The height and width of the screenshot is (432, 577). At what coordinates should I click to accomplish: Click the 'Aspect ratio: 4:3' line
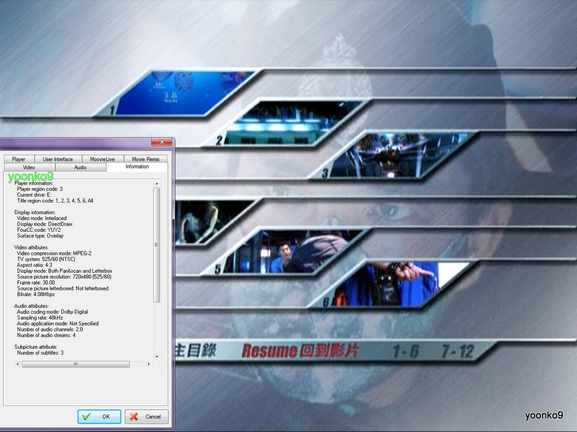point(35,265)
